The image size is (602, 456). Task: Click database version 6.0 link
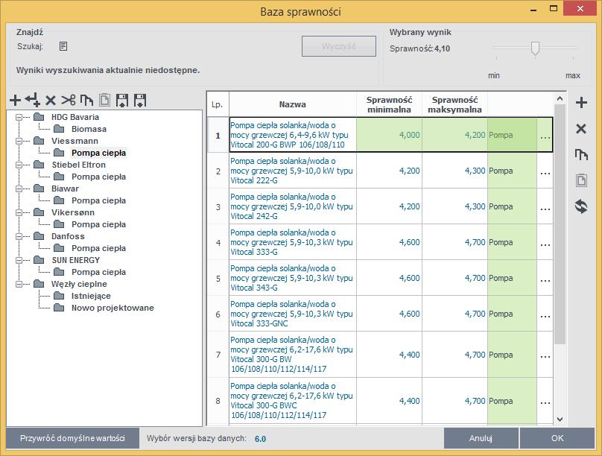(x=260, y=439)
